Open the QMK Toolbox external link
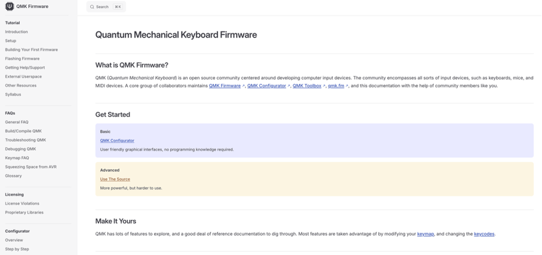 (307, 86)
